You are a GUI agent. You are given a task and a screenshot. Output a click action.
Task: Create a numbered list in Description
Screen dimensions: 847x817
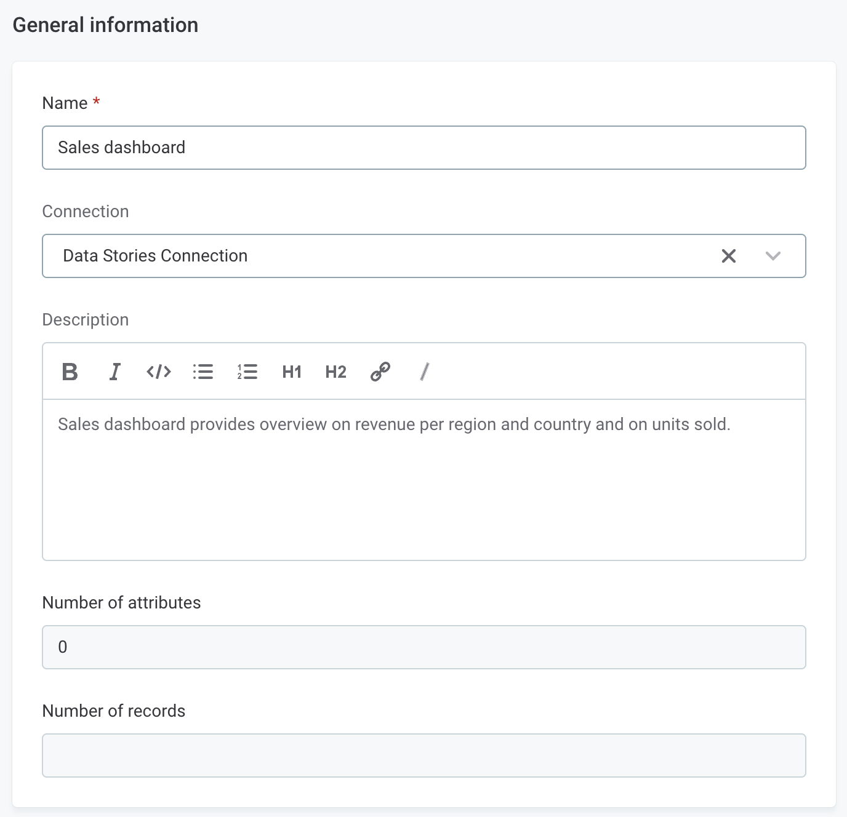247,372
